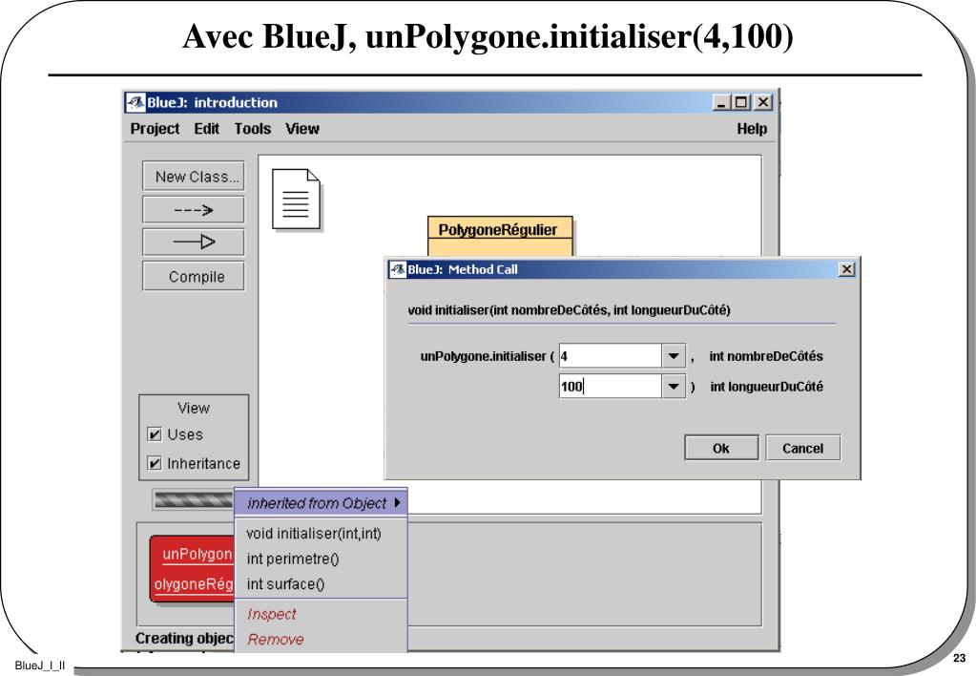Screen dimensions: 976x676
Task: Click the method signature text void initialiser
Action: [x=569, y=309]
